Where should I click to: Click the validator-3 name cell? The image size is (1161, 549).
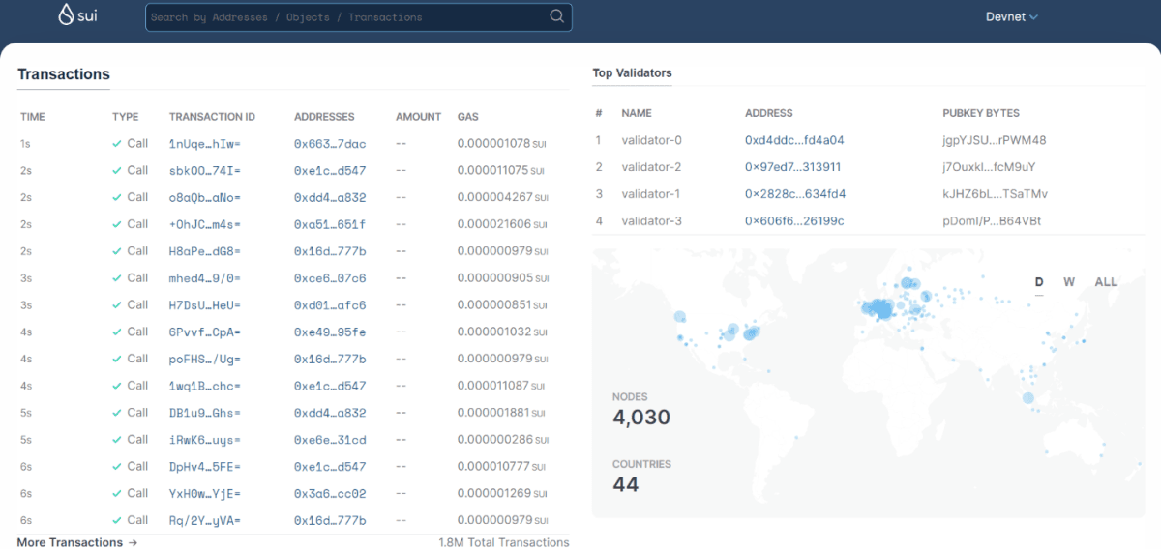651,221
